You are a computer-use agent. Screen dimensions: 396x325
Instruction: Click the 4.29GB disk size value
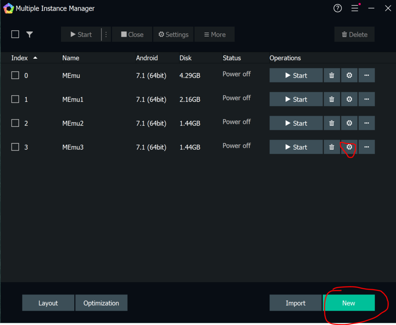pyautogui.click(x=190, y=75)
